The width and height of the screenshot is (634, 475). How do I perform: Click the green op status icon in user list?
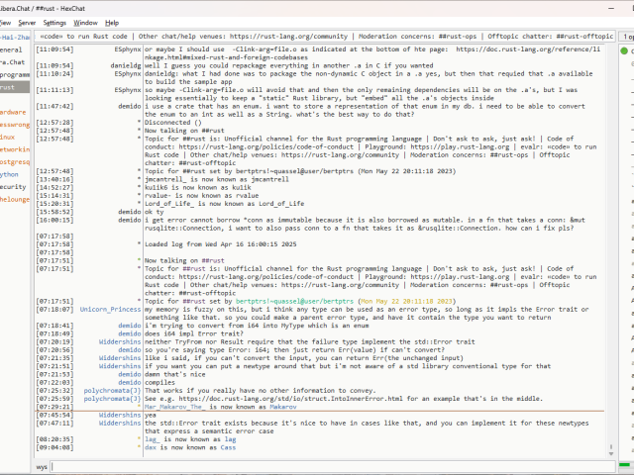[x=625, y=49]
